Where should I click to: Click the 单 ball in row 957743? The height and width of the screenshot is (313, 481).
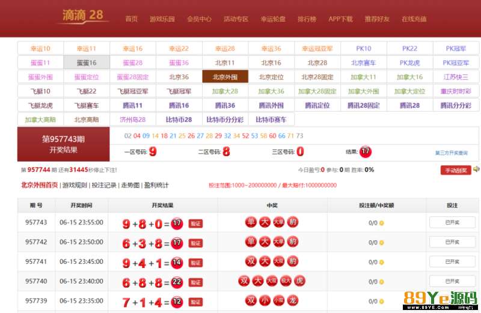251,222
